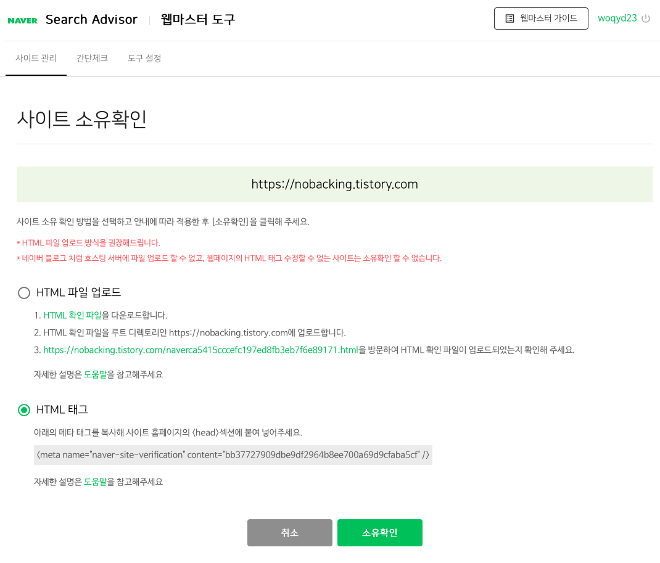This screenshot has height=563, width=660.
Task: Click the logout power icon next to woqyd23
Action: [x=646, y=18]
